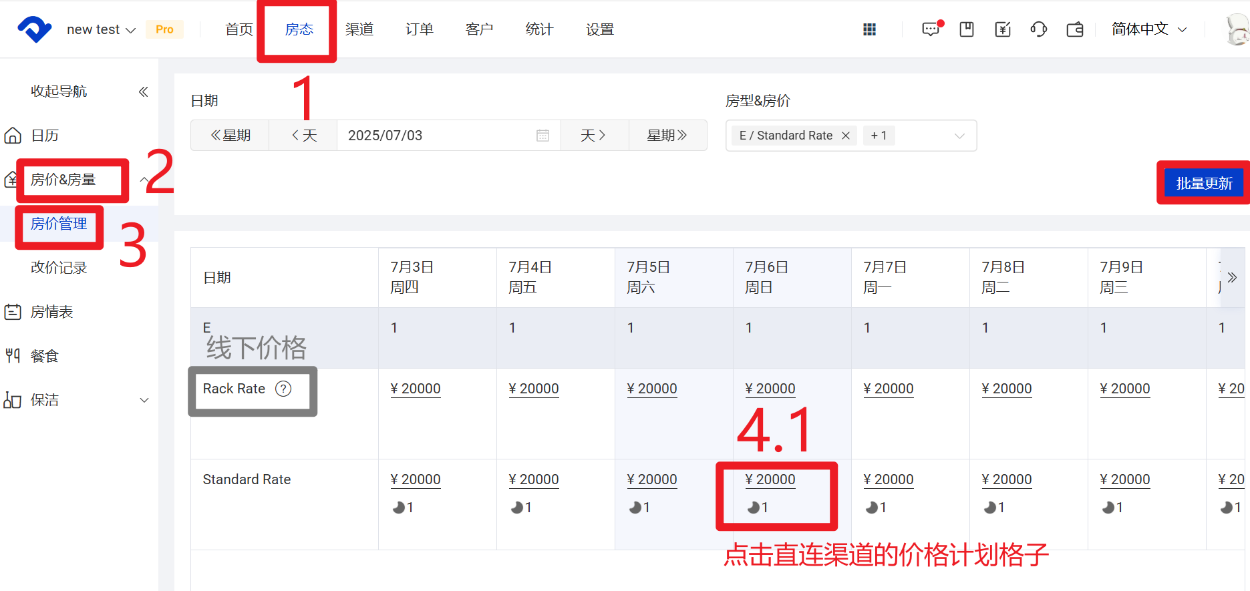Open the date picker calendar icon

click(542, 136)
